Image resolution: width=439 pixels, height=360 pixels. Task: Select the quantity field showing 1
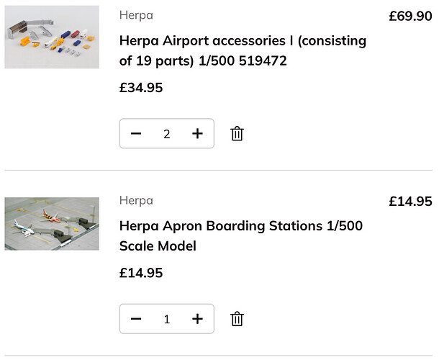click(166, 319)
